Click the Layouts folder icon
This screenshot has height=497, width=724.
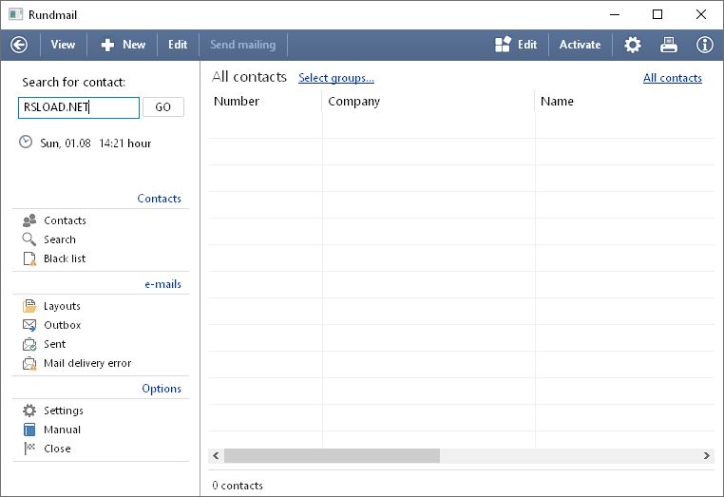(29, 306)
